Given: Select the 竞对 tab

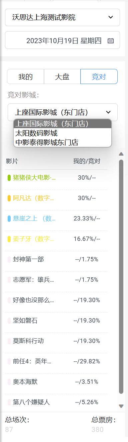Looking at the screenshot, I should coord(99,77).
